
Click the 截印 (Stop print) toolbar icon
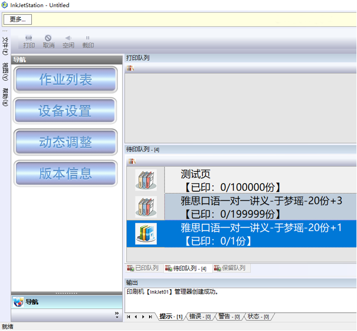tap(88, 41)
